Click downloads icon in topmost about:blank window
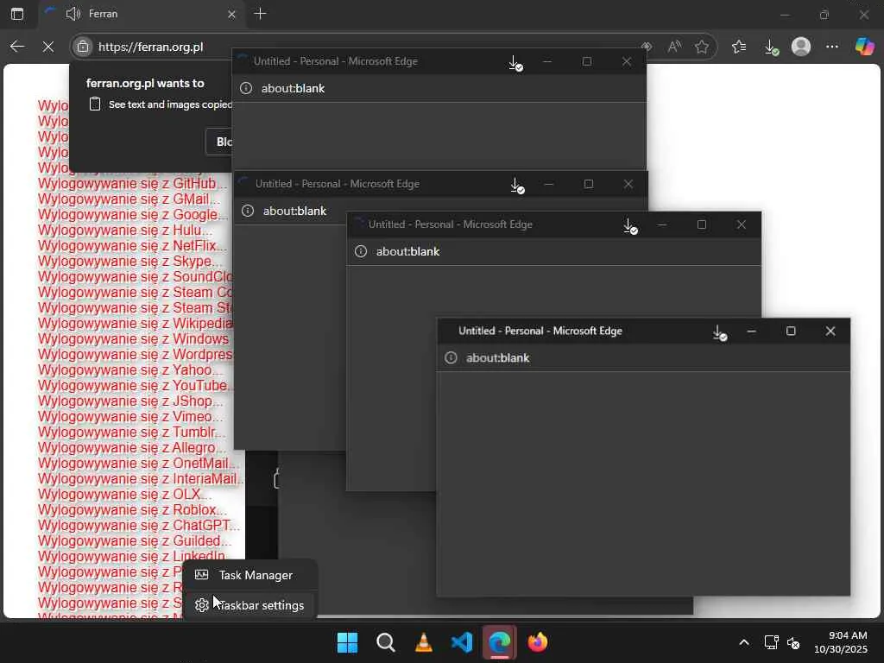This screenshot has width=884, height=663. pos(515,63)
